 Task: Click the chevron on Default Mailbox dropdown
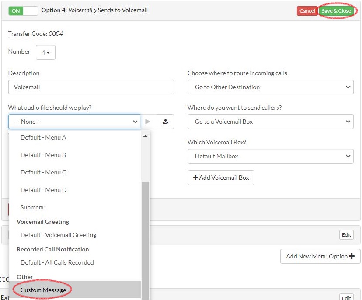pos(348,156)
